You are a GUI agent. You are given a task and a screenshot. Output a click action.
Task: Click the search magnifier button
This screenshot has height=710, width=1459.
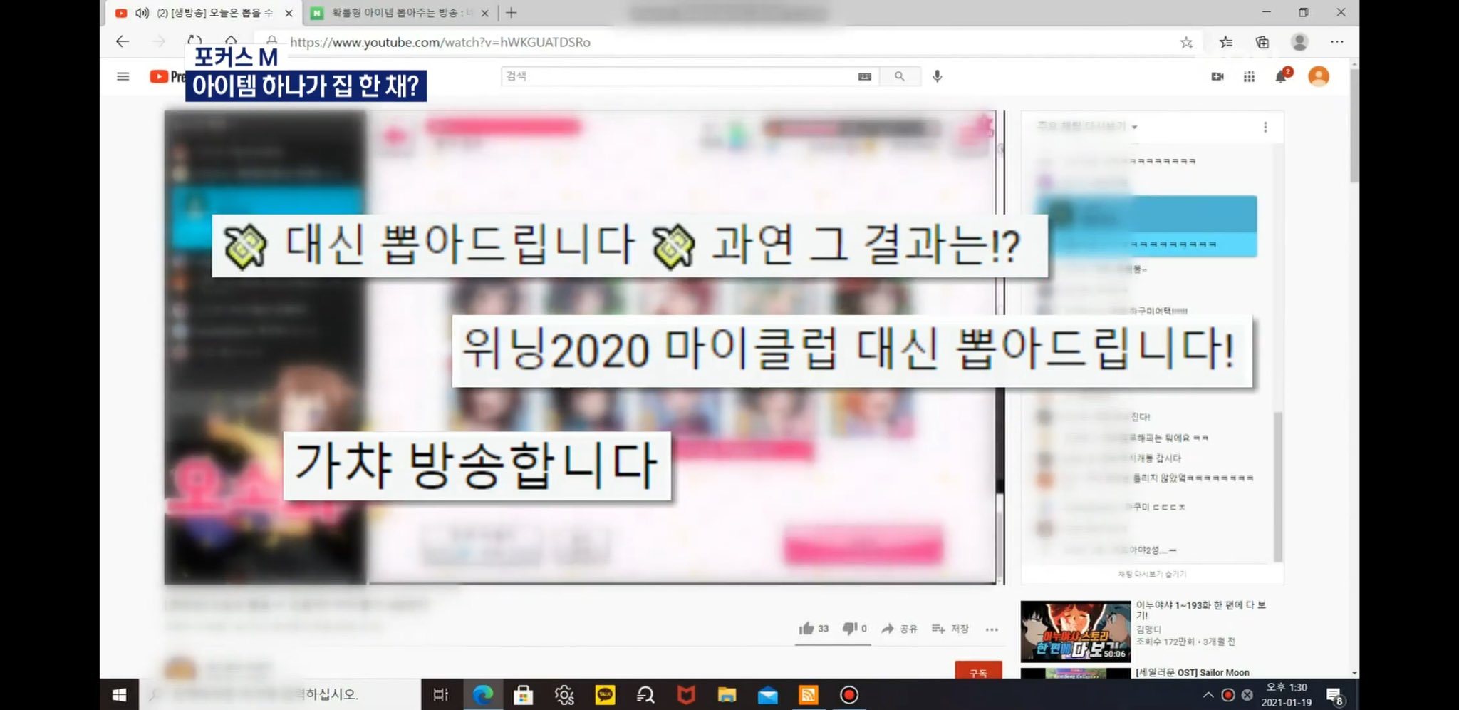click(899, 76)
